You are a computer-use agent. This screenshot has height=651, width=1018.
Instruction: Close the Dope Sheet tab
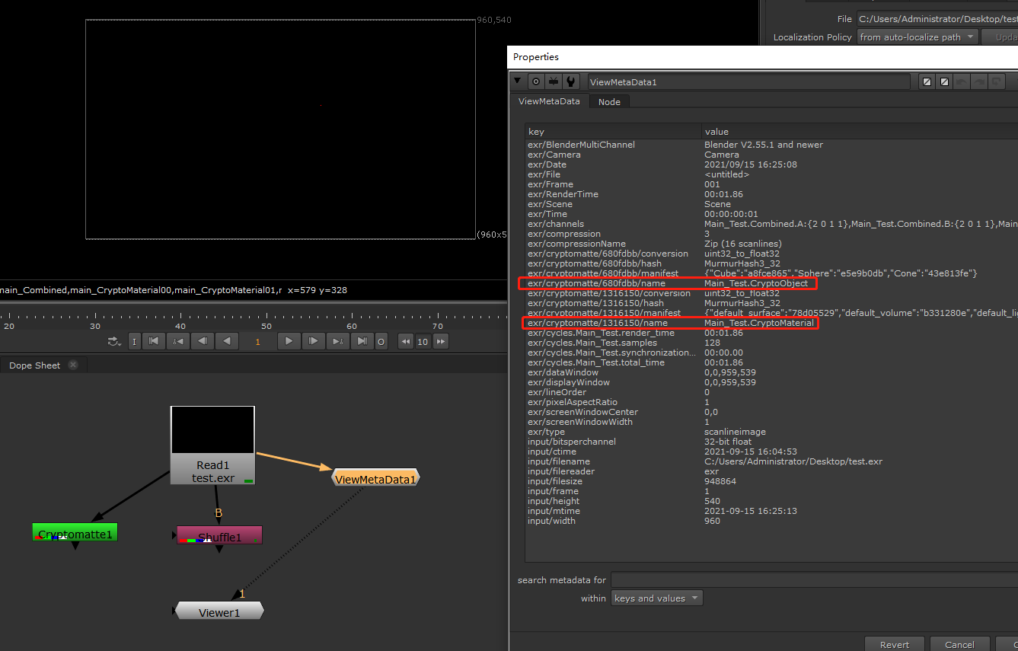click(73, 365)
